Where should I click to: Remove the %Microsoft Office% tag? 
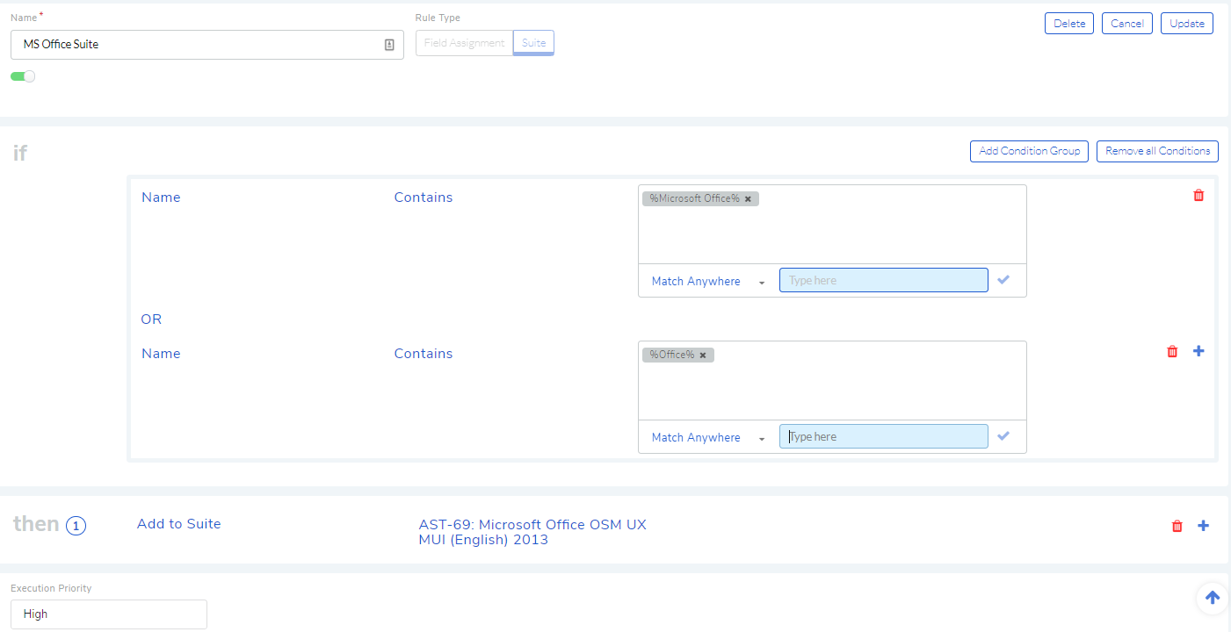point(748,199)
